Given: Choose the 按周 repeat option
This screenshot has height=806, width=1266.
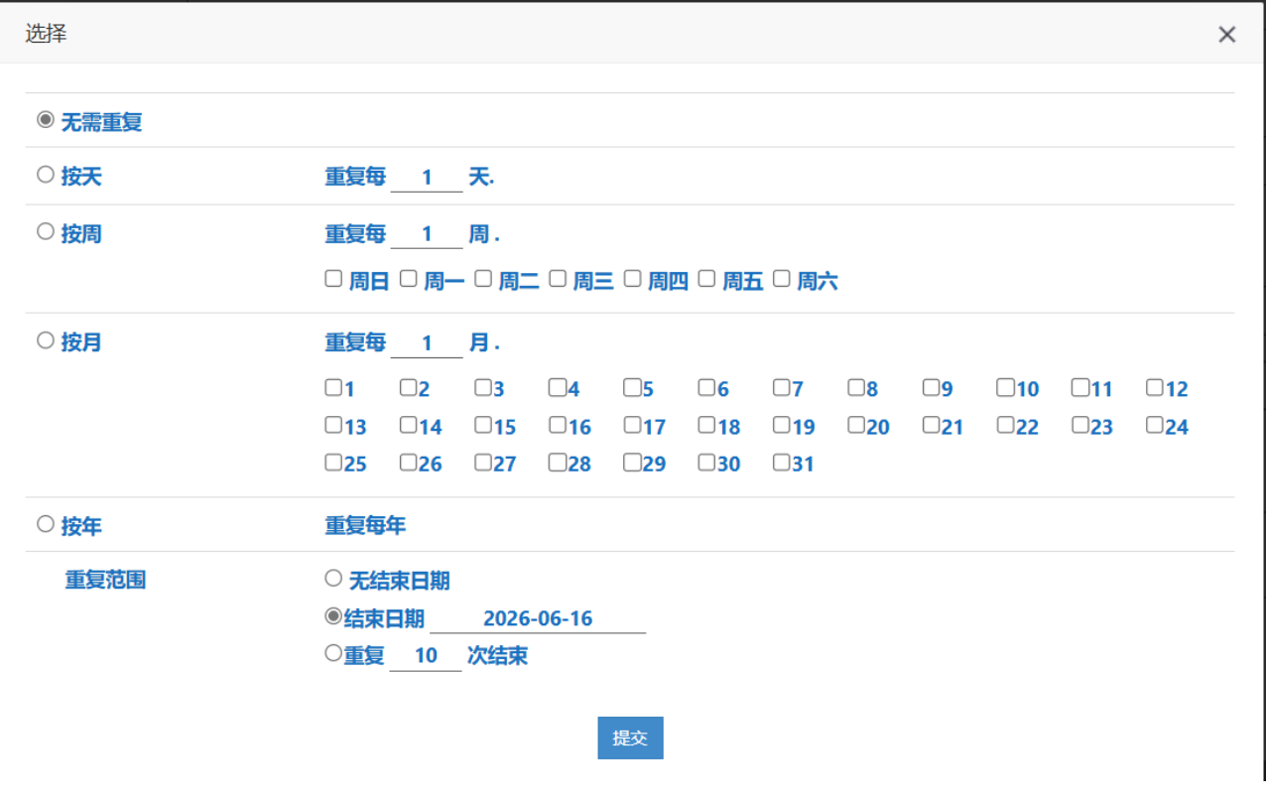Looking at the screenshot, I should coord(45,231).
